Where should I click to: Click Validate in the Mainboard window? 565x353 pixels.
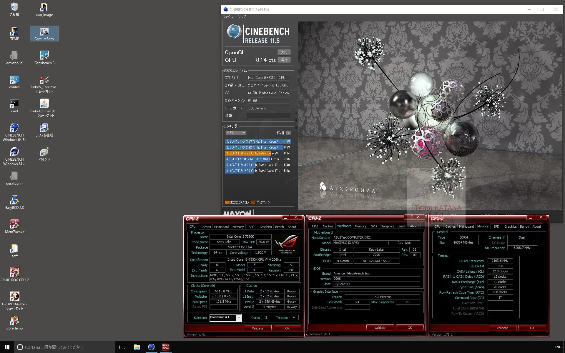[x=380, y=328]
